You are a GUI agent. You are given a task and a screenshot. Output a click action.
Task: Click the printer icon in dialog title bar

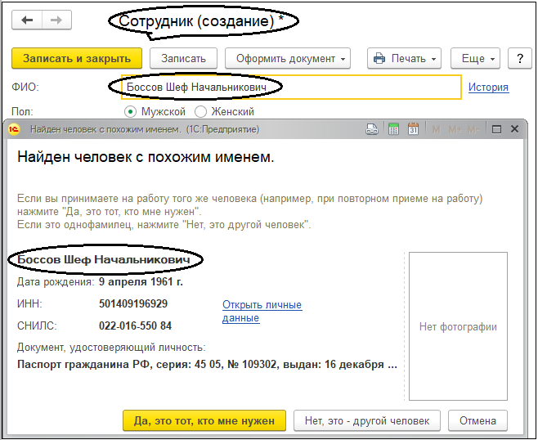pyautogui.click(x=372, y=129)
